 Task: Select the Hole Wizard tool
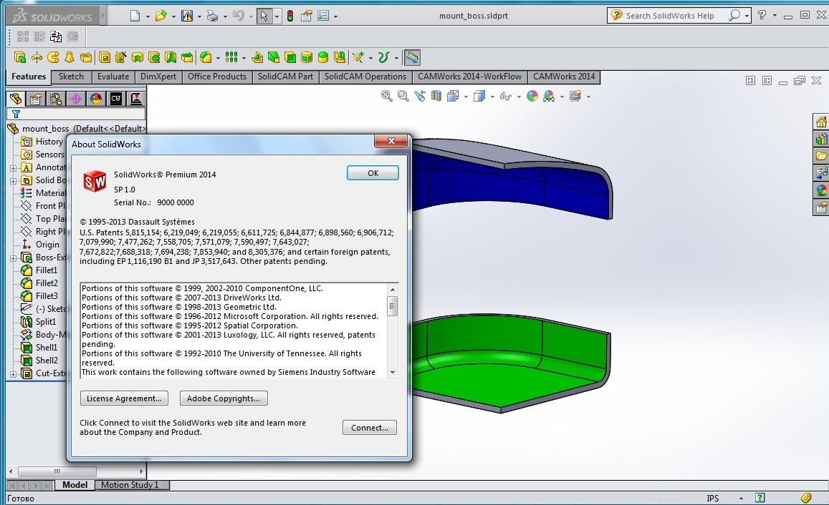120,57
